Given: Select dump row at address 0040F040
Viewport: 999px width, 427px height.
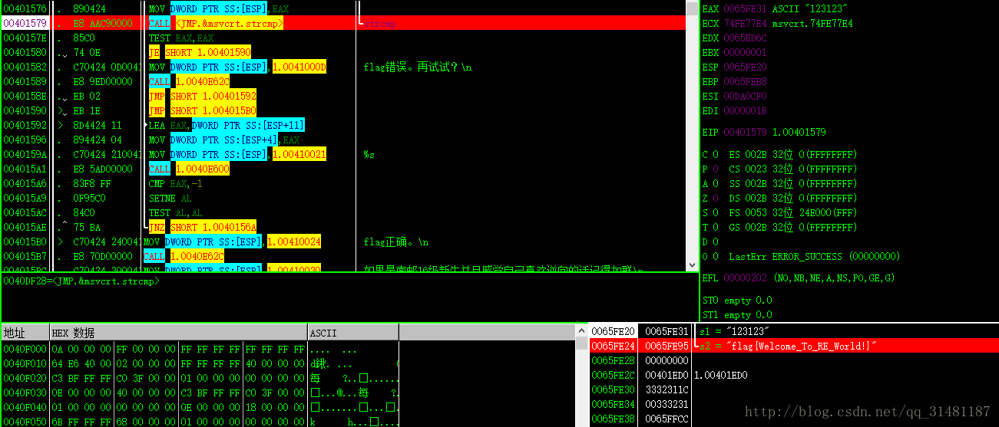Looking at the screenshot, I should point(200,407).
